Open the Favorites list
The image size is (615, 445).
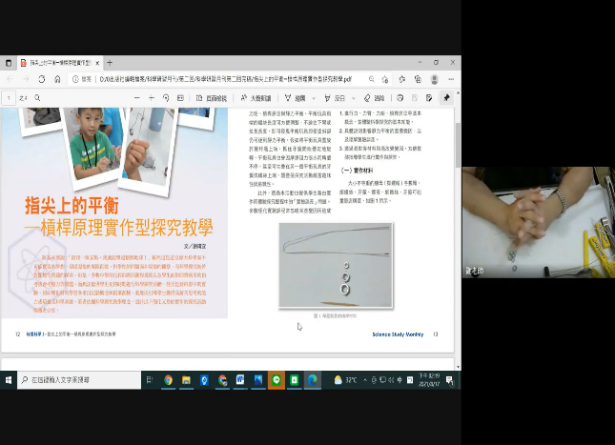(x=402, y=79)
